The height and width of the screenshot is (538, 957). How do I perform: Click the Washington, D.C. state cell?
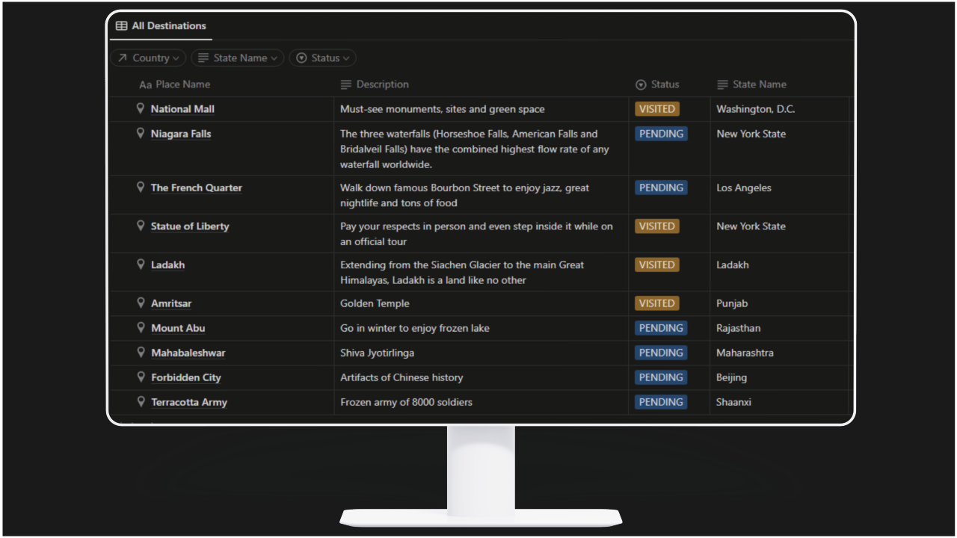(781, 109)
